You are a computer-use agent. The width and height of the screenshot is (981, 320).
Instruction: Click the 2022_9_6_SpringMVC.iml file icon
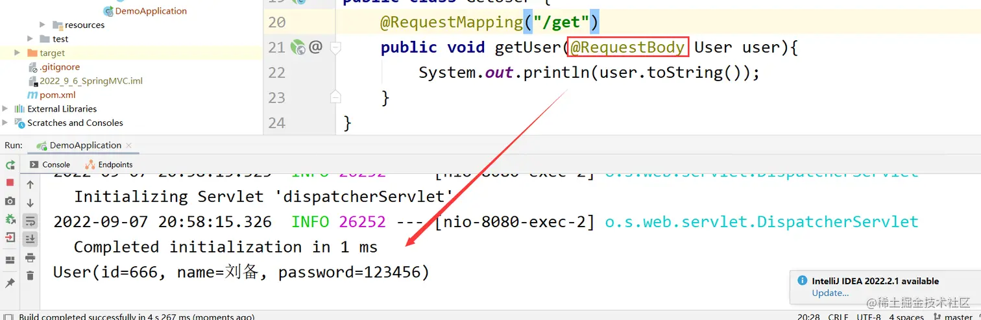tap(33, 81)
